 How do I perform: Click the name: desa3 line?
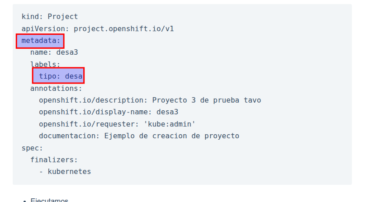[x=57, y=52]
